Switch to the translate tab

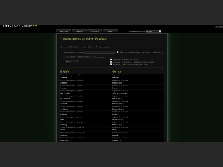pyautogui.click(x=79, y=31)
